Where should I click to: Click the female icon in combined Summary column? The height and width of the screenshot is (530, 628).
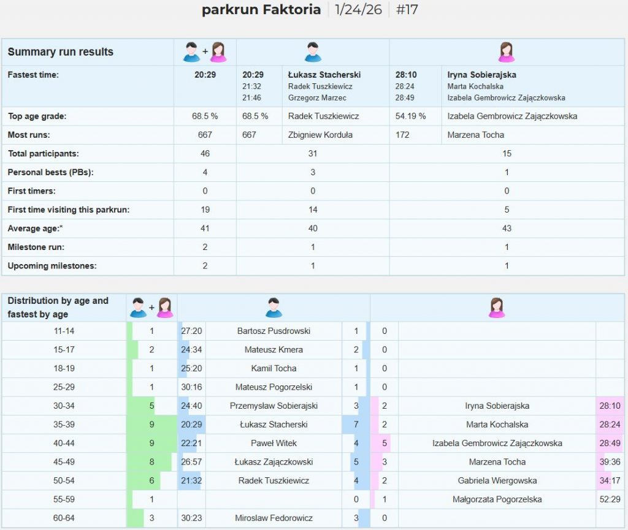click(x=218, y=52)
